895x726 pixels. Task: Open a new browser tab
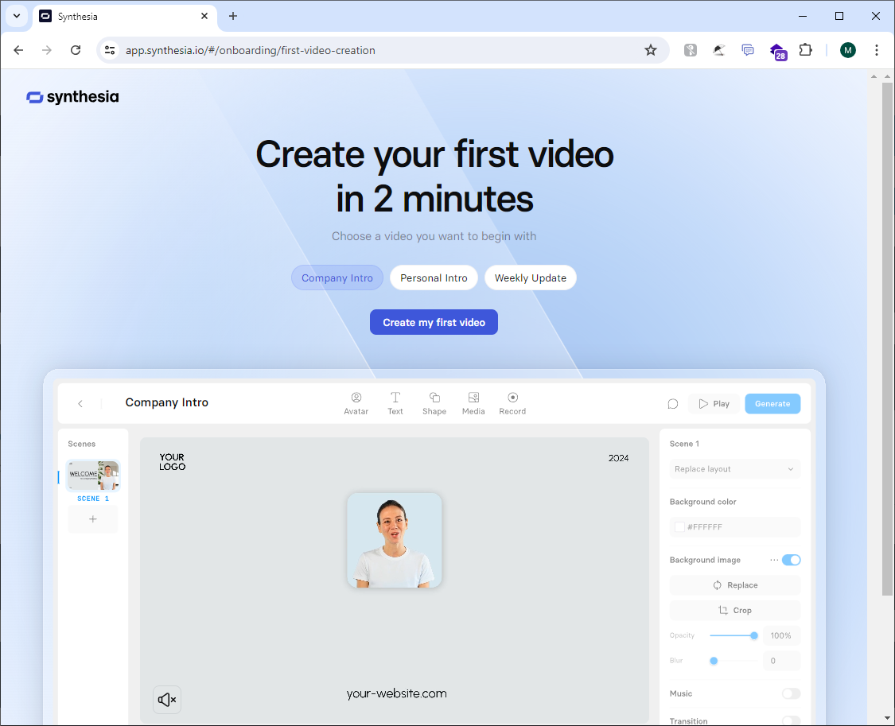(x=233, y=16)
